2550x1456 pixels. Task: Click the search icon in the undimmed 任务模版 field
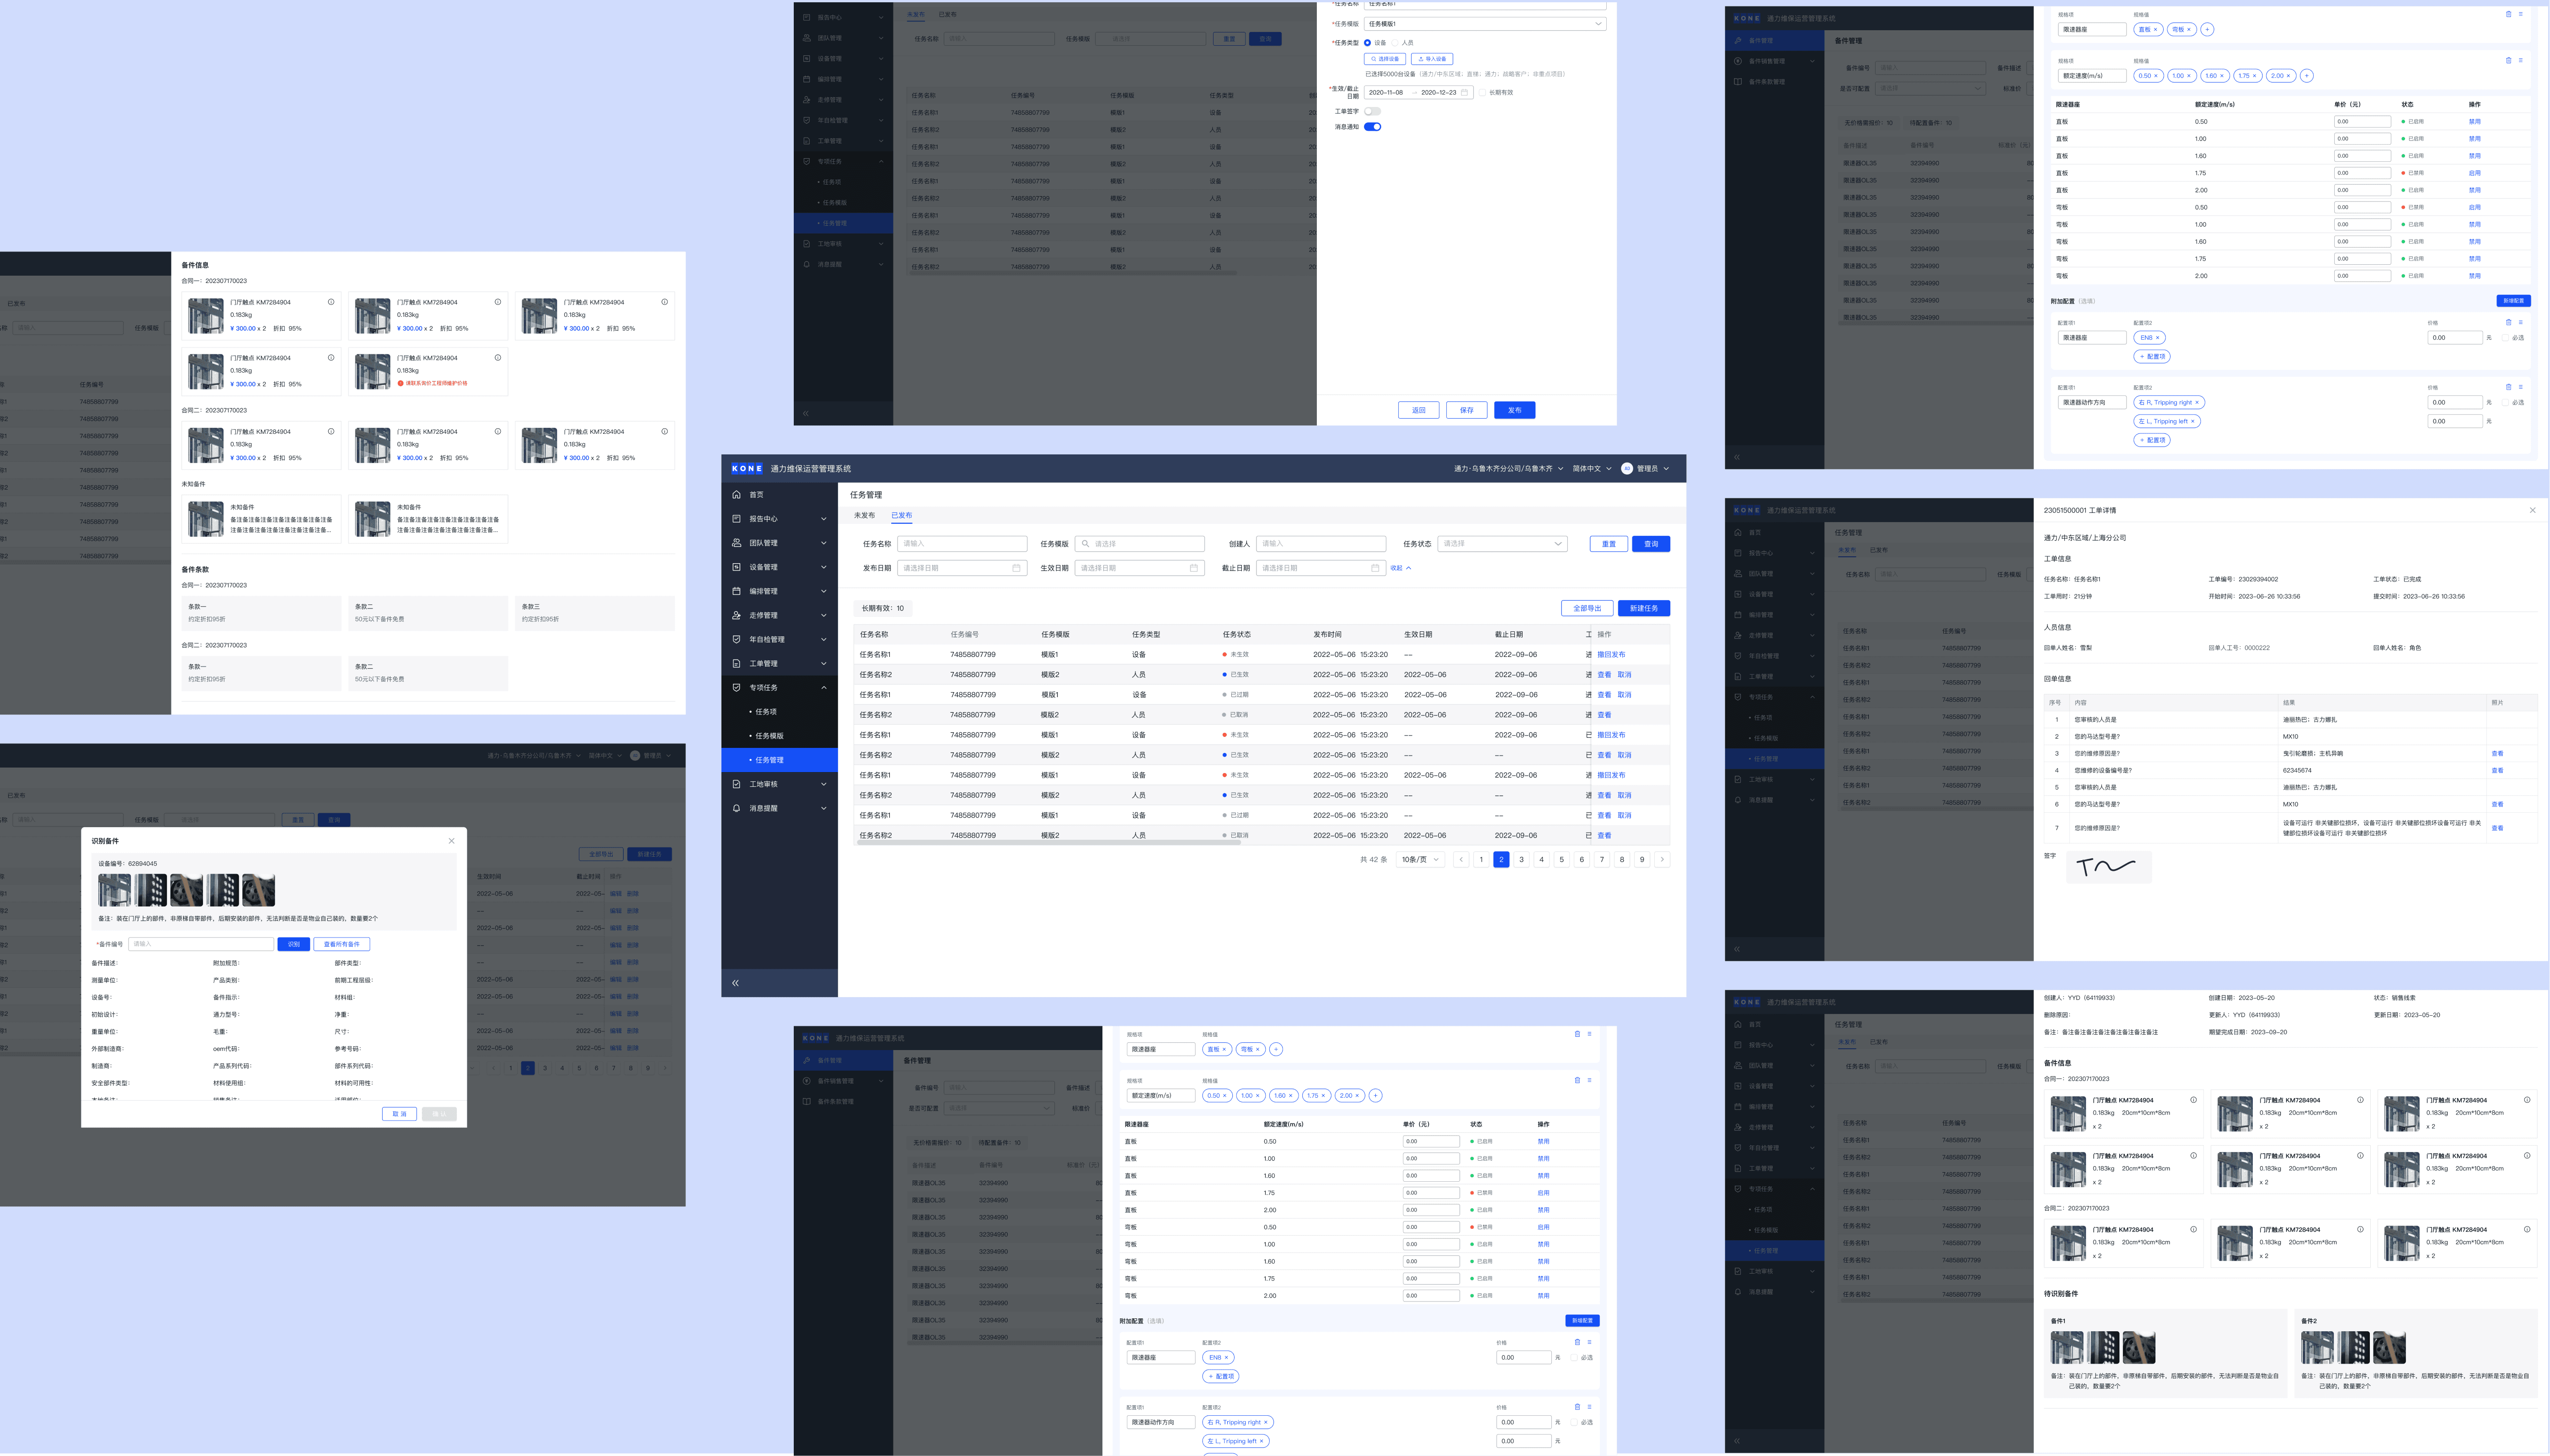tap(1085, 544)
